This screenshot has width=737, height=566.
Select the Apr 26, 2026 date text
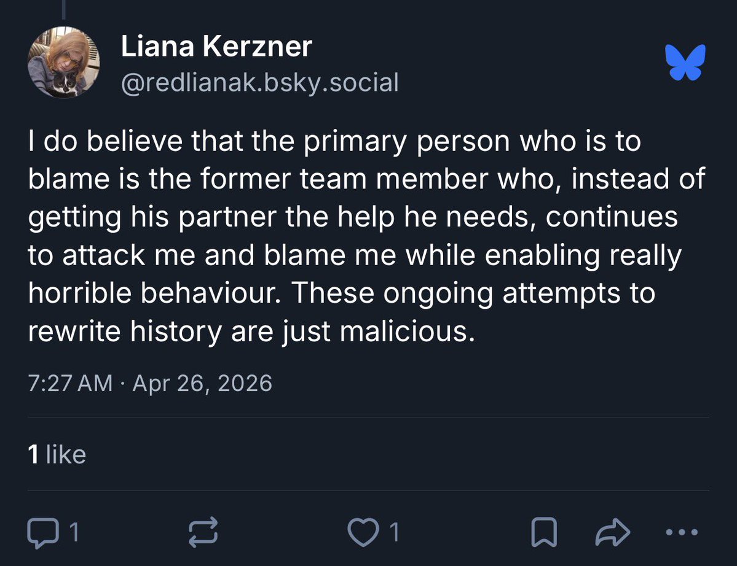pyautogui.click(x=202, y=384)
